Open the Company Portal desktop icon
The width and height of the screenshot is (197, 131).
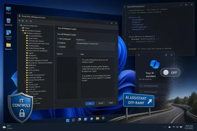[9, 35]
